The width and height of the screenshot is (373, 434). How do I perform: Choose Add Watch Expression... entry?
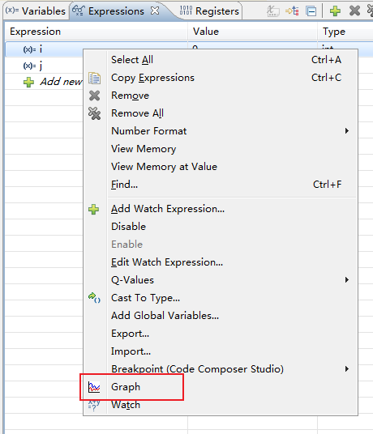point(221,209)
